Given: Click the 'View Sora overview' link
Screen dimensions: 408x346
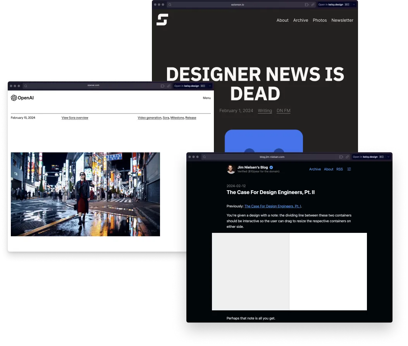Looking at the screenshot, I should click(x=75, y=118).
